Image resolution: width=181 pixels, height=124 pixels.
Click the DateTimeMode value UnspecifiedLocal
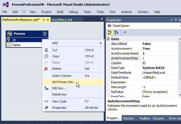(160, 73)
